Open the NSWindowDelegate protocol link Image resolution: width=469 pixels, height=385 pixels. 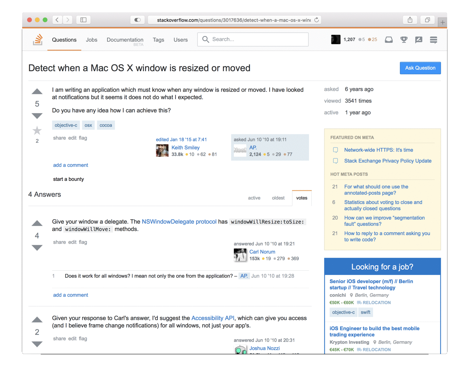tap(179, 222)
